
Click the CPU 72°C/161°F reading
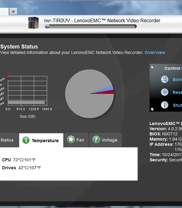pos(19,160)
